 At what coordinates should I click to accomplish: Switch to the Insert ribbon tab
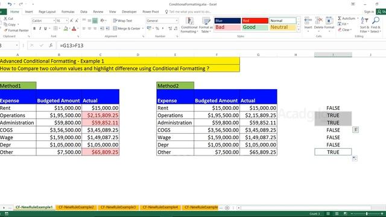pos(29,11)
